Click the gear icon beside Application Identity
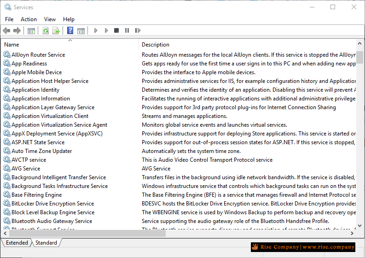The image size is (365, 258). [7, 89]
